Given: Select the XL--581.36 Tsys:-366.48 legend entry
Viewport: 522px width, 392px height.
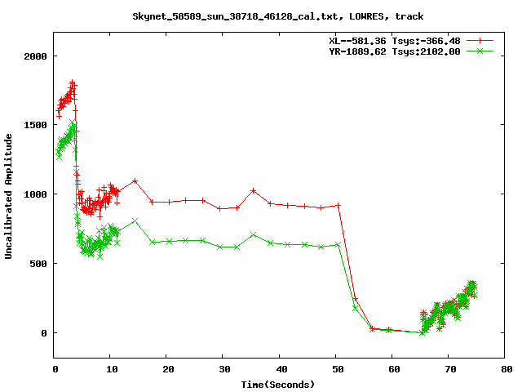Looking at the screenshot, I should coord(395,41).
